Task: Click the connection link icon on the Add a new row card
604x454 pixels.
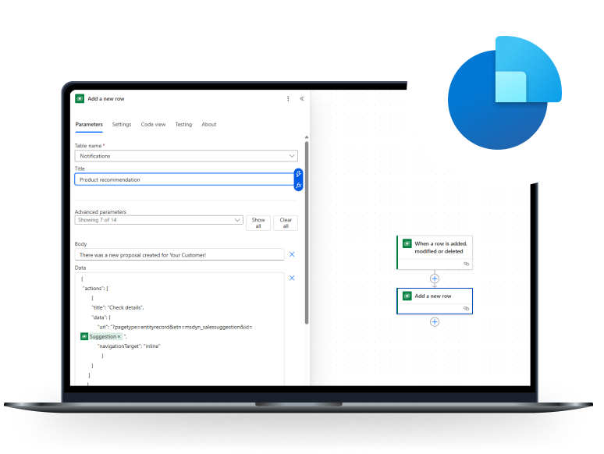Action: tap(466, 309)
